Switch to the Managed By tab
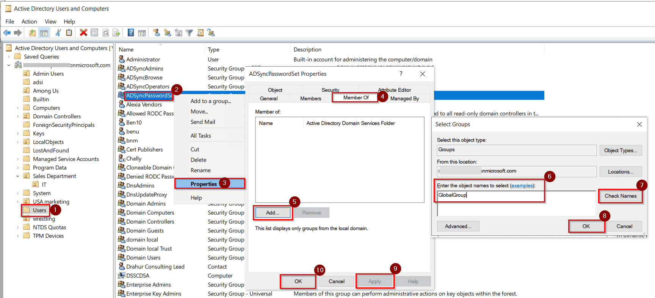655x298 pixels. 404,99
